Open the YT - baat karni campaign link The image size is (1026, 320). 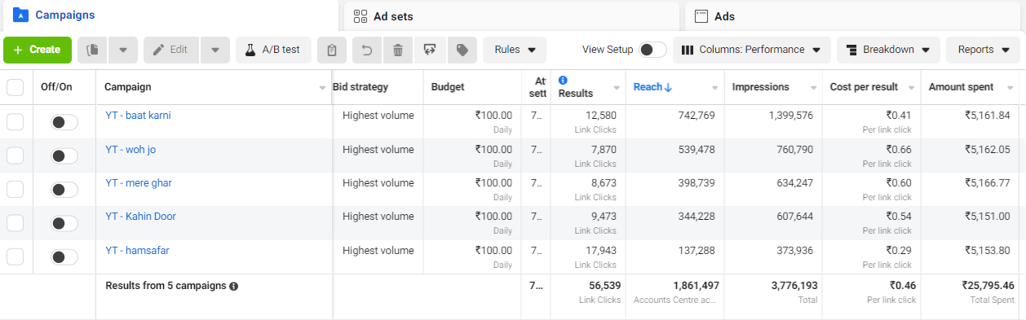pyautogui.click(x=138, y=116)
